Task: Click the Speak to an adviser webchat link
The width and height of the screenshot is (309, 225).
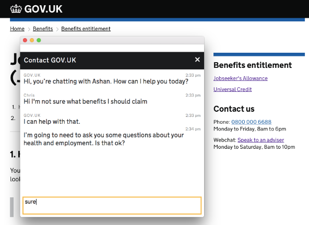Action: tap(260, 140)
